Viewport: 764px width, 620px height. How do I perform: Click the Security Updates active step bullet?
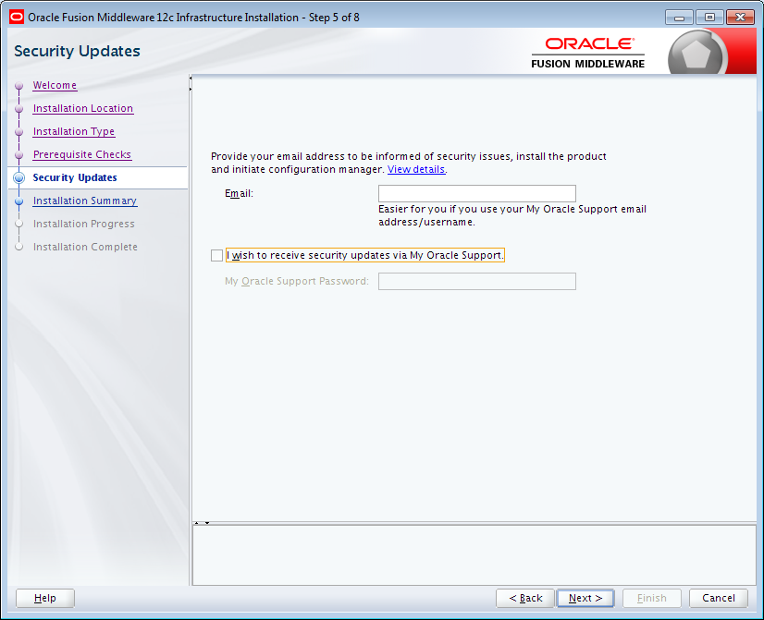[x=18, y=177]
